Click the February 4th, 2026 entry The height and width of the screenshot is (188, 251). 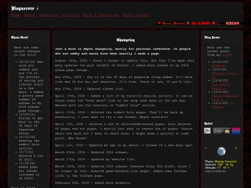[92, 183]
